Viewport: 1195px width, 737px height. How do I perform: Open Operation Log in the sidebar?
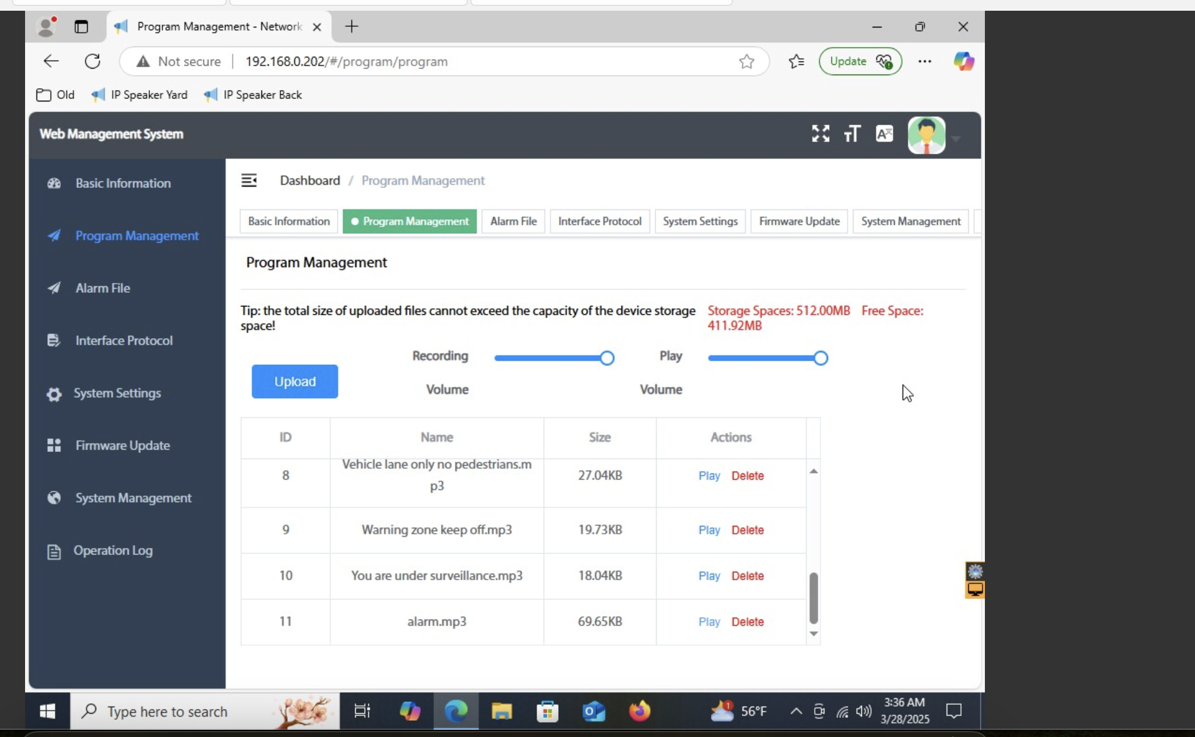tap(113, 550)
